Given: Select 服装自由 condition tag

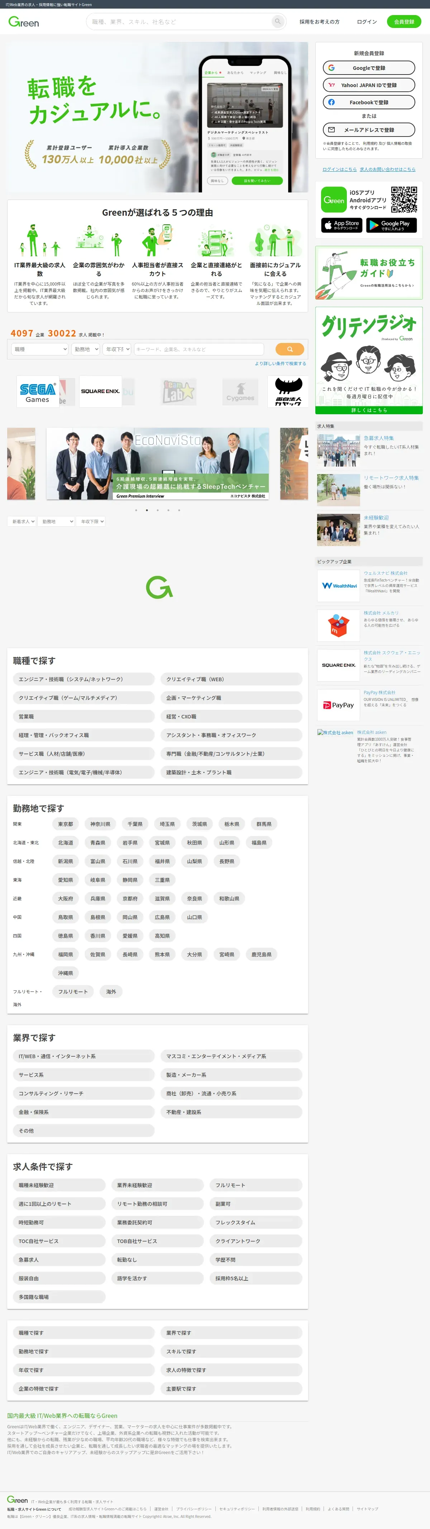Looking at the screenshot, I should pyautogui.click(x=59, y=1278).
